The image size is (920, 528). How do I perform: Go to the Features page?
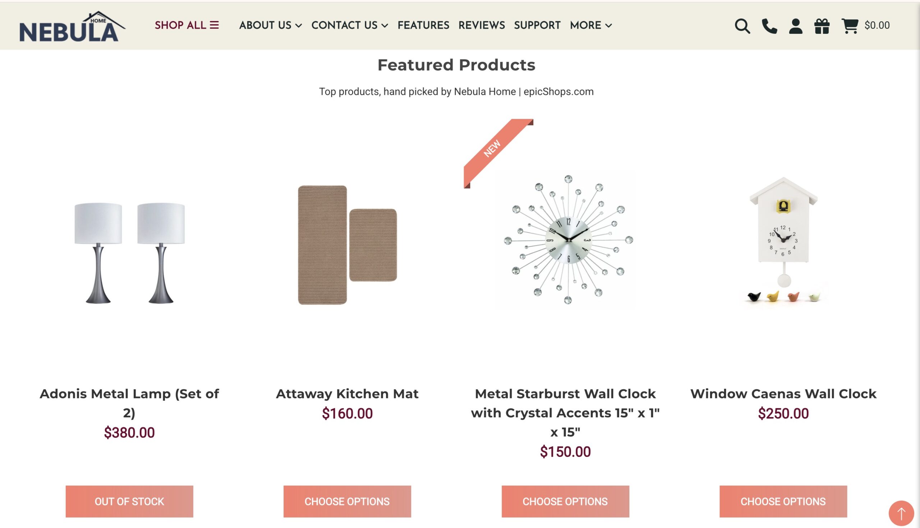423,26
